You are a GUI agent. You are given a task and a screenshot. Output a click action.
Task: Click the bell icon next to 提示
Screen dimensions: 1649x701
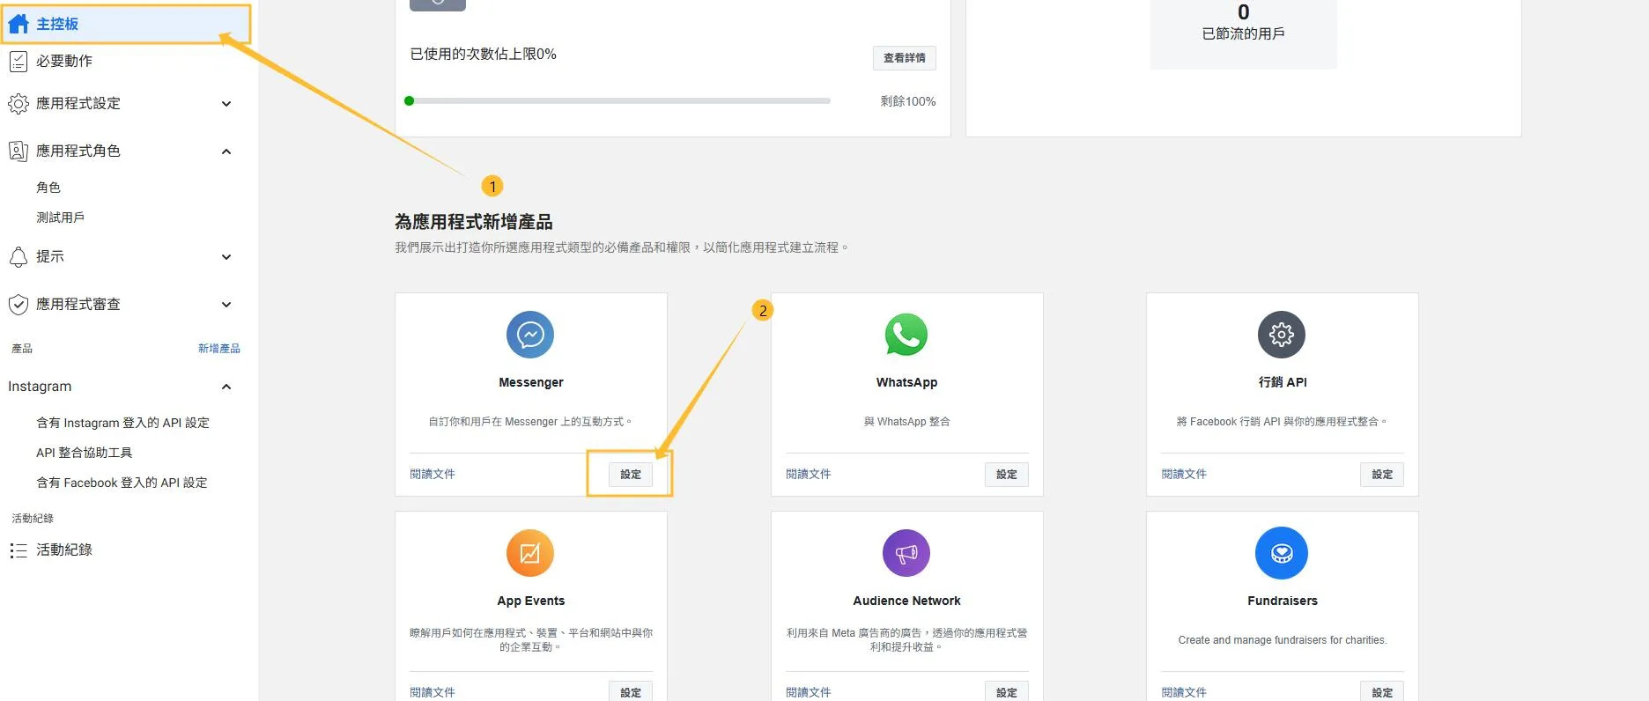18,256
